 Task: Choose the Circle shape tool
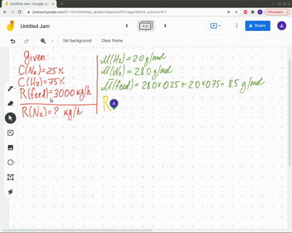pos(10,163)
